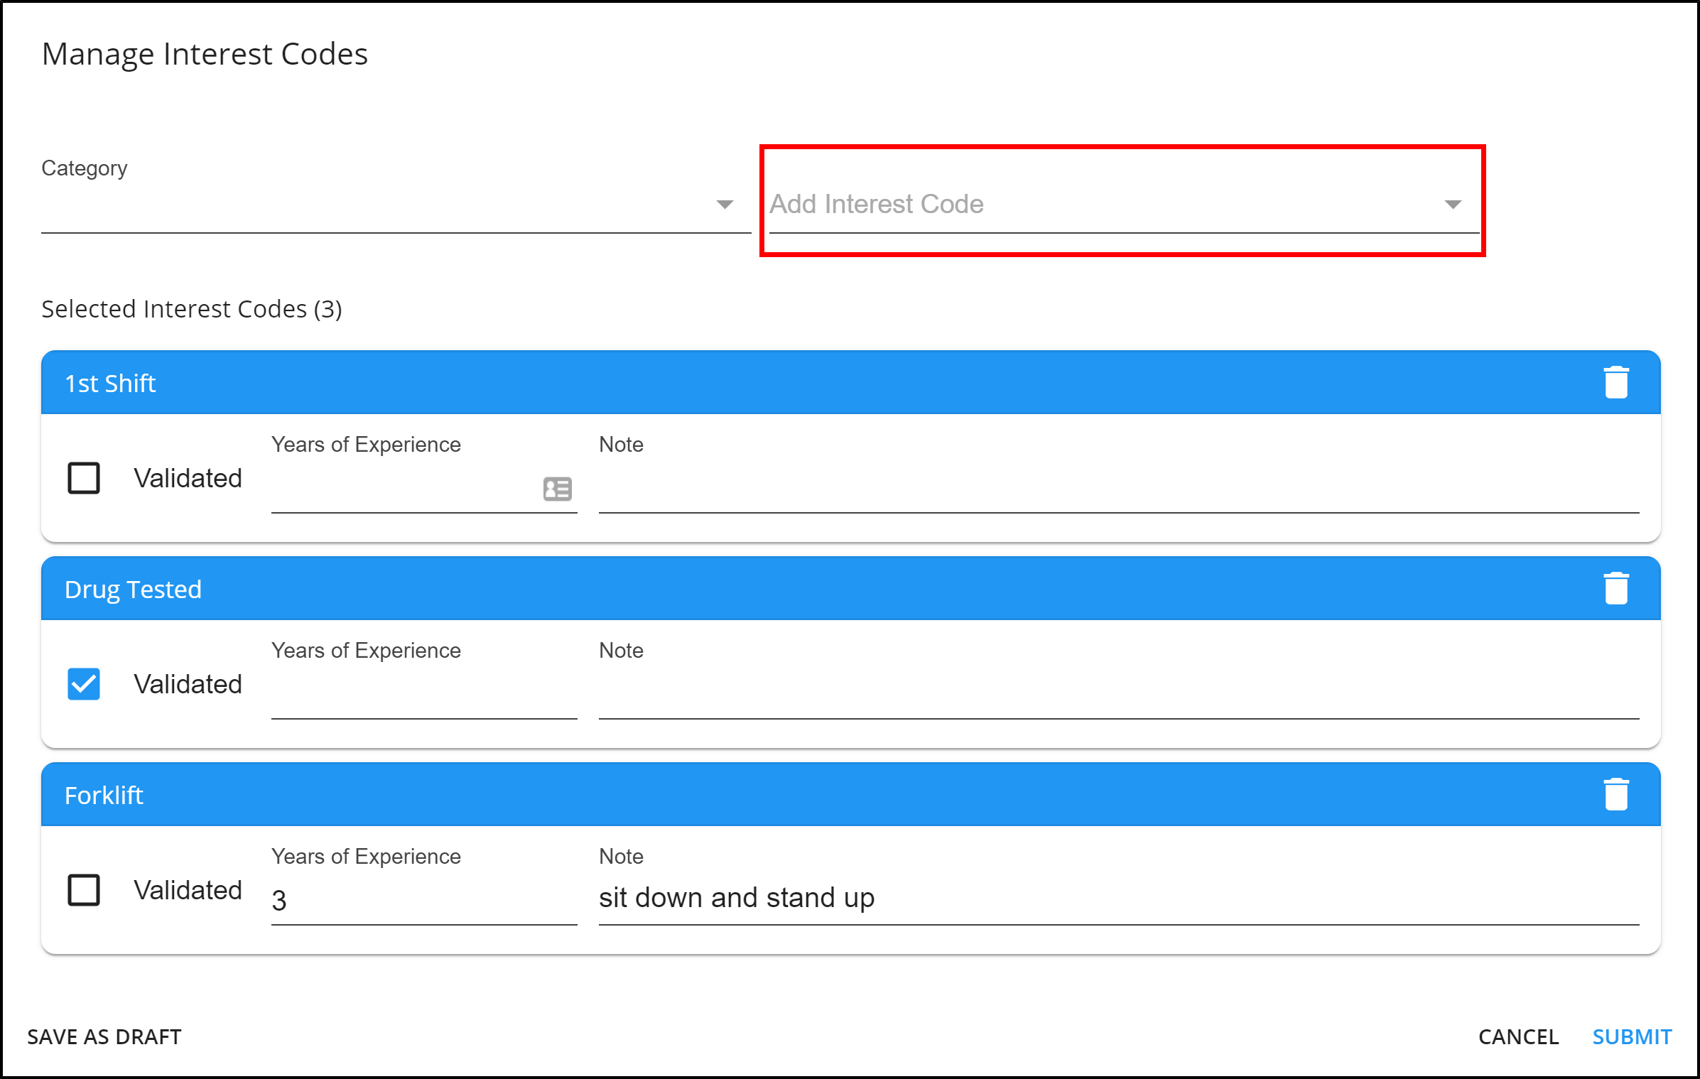Click contact card icon in Years of Experience
Viewport: 1700px width, 1079px height.
click(558, 489)
